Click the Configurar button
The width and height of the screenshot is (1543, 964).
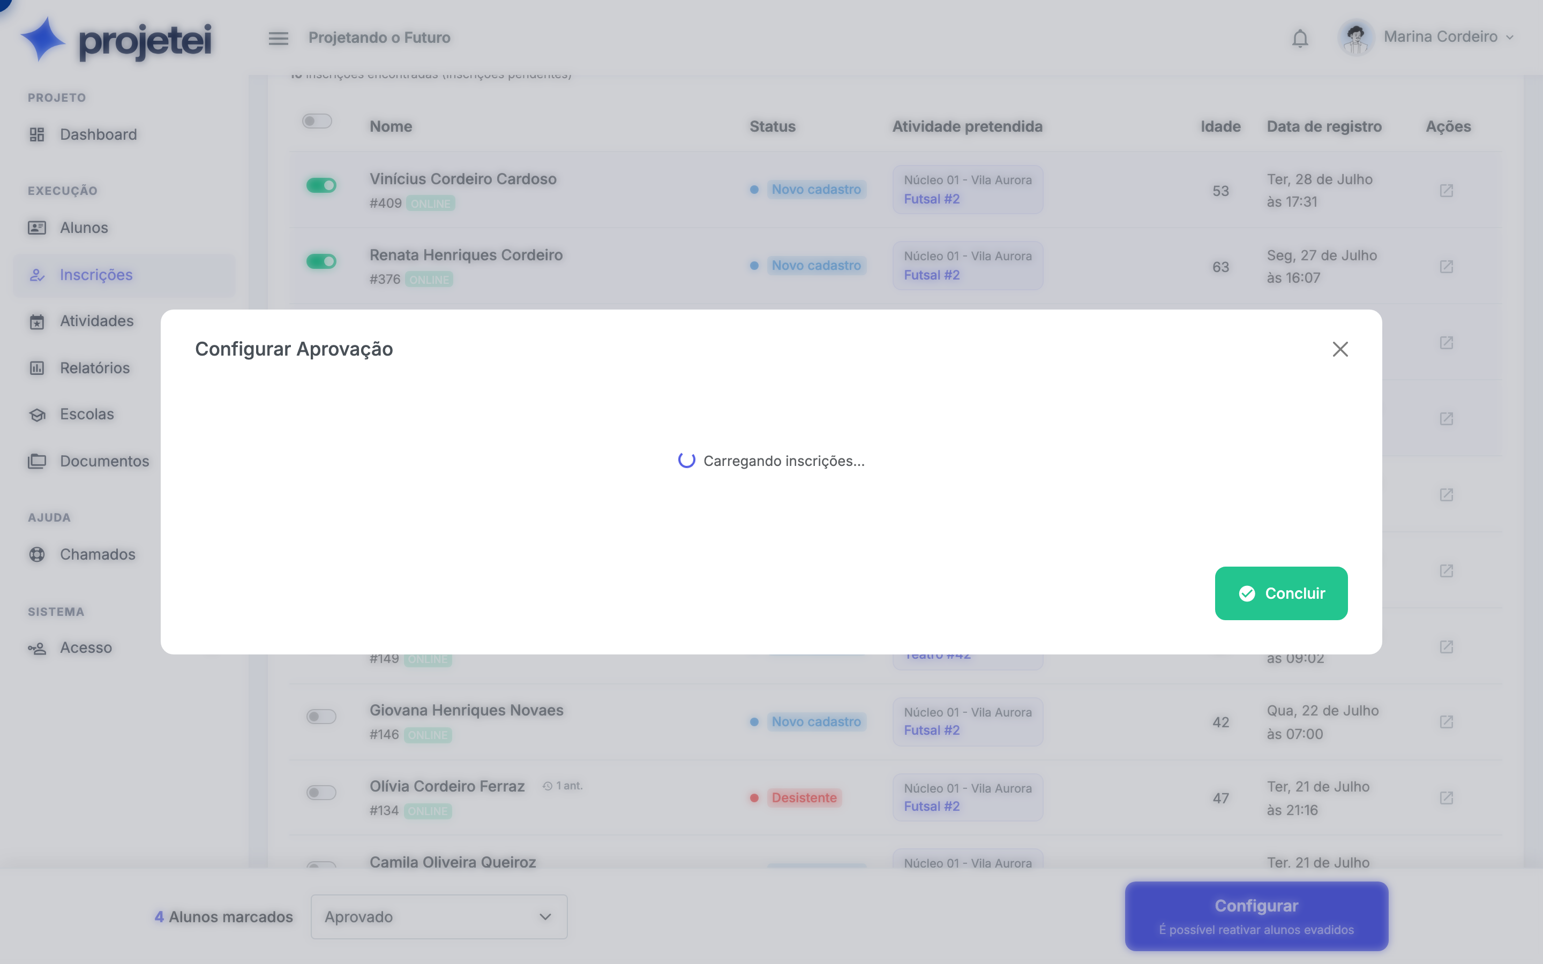[x=1256, y=916]
